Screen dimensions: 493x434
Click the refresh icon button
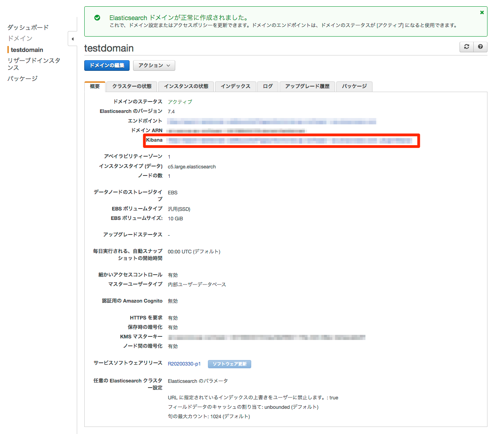467,47
